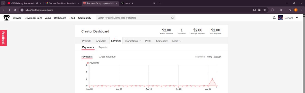305x93 pixels.
Task: Switch to the Payouts sub-tab
Action: click(x=103, y=47)
